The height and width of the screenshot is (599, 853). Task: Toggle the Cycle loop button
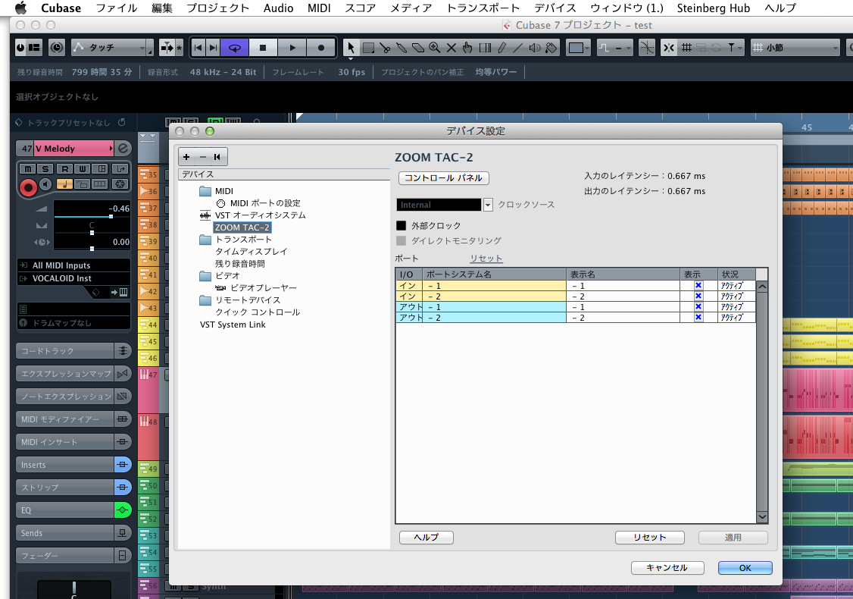(235, 48)
